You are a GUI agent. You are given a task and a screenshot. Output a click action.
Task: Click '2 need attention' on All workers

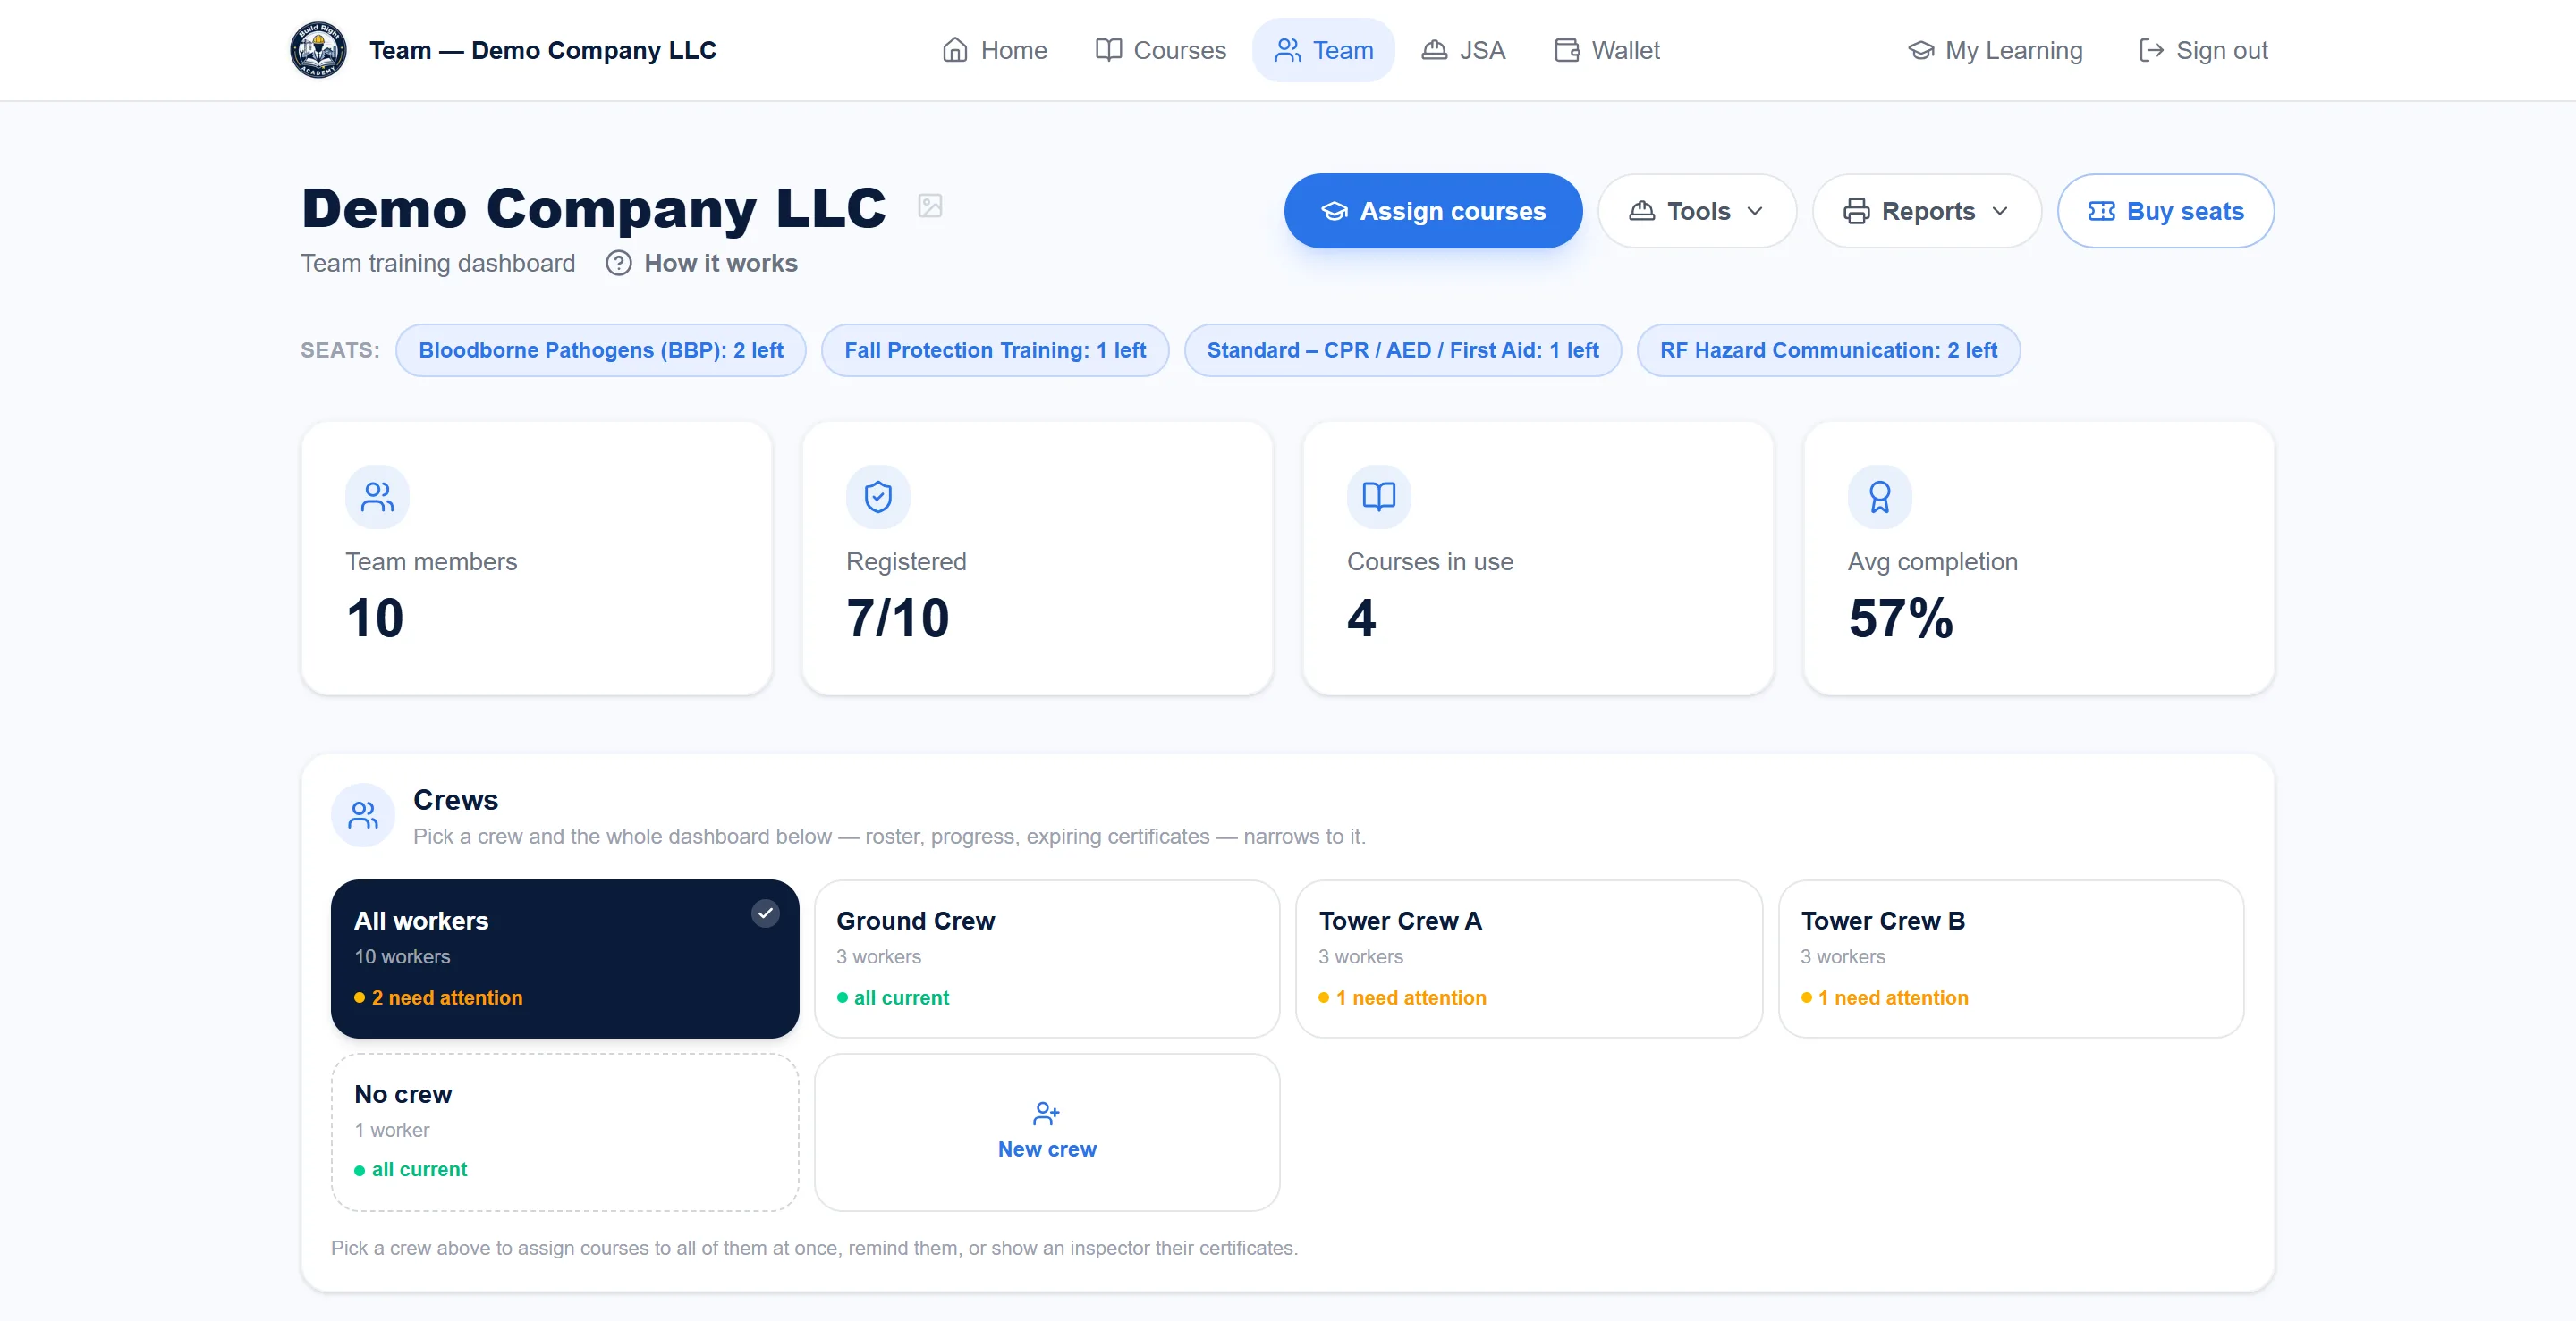click(x=447, y=997)
